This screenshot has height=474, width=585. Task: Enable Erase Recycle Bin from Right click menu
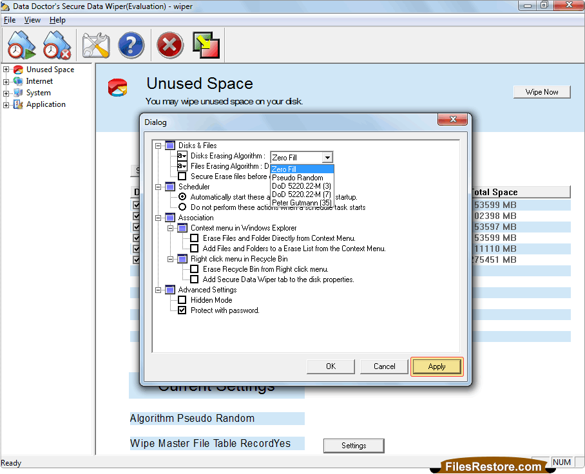tap(195, 269)
